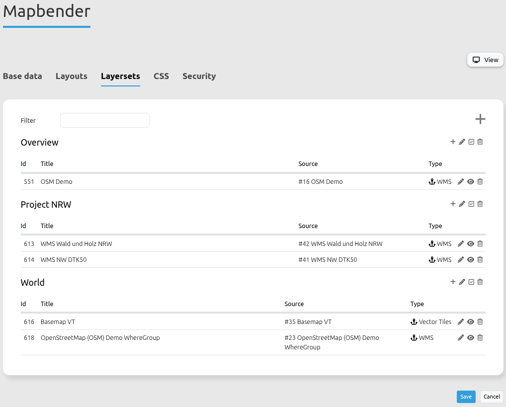Add a source to the World layerset

453,282
